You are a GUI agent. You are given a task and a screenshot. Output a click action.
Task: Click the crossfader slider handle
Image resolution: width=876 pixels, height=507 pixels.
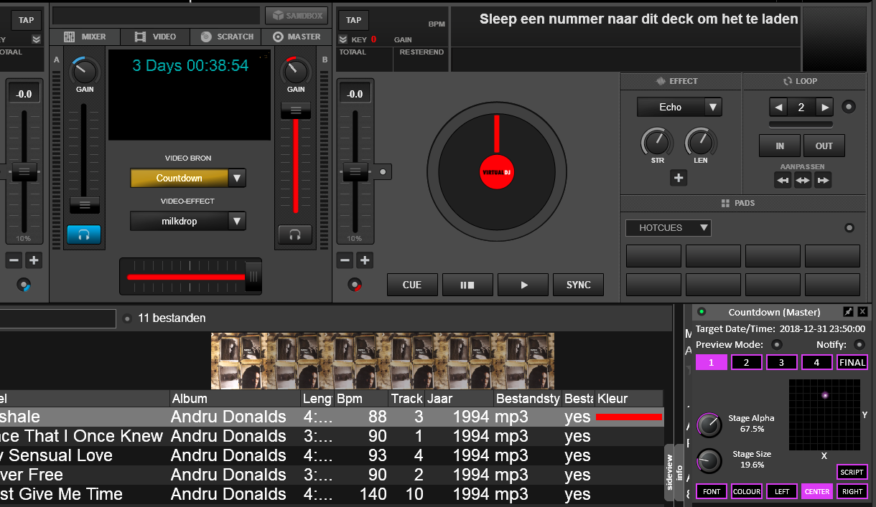tap(253, 277)
